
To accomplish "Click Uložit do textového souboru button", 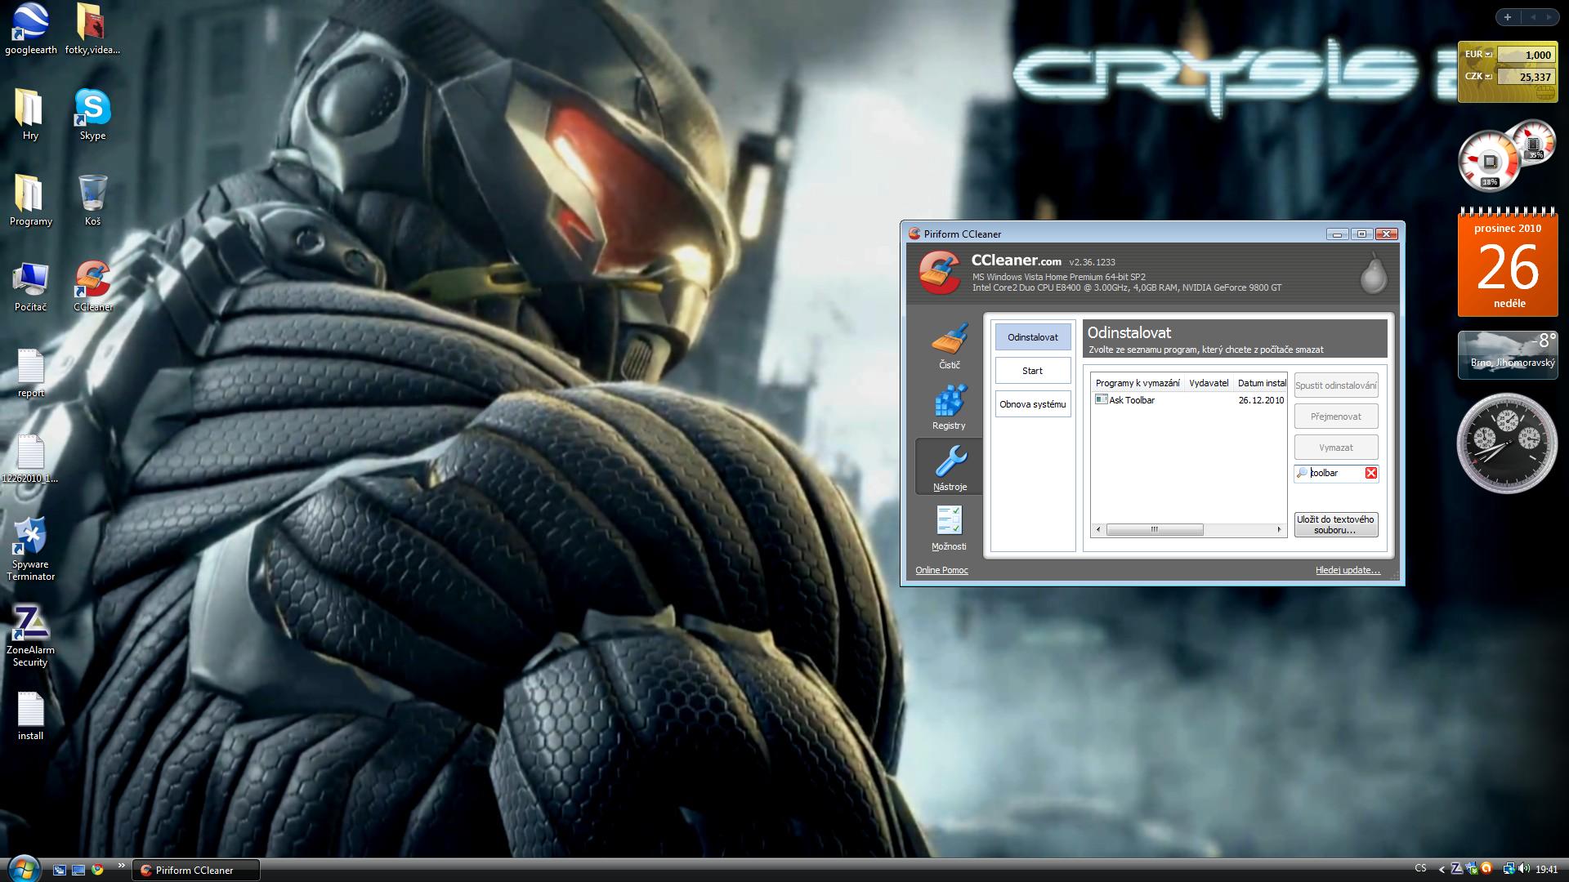I will click(1335, 524).
